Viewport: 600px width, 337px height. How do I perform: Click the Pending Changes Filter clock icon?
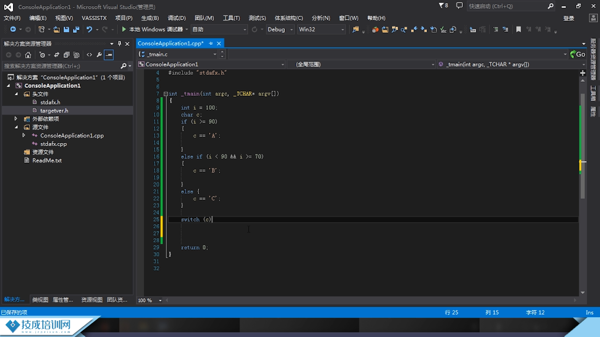(x=42, y=55)
